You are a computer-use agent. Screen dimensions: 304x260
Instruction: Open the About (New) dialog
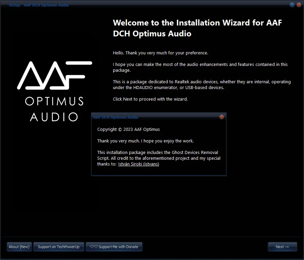[x=19, y=247]
